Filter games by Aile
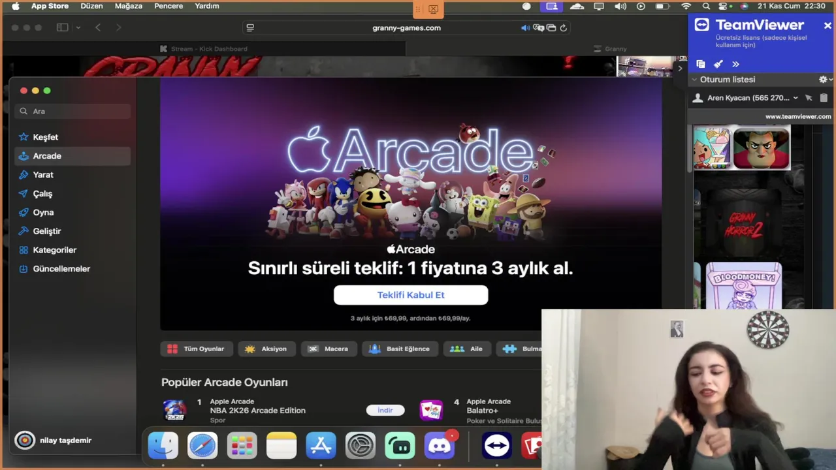Image resolution: width=836 pixels, height=470 pixels. [466, 349]
